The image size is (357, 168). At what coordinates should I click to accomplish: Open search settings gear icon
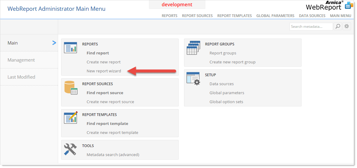coord(347,27)
